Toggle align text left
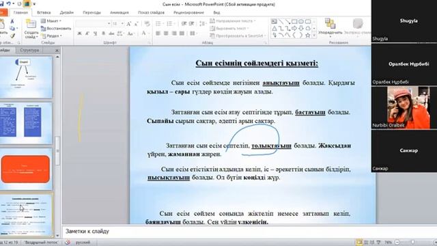This screenshot has height=246, width=437. 158,33
